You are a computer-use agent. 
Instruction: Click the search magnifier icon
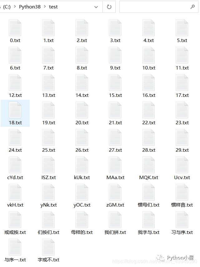tap(193, 7)
